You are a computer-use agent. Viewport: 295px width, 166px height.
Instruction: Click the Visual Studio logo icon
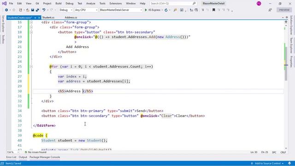(4, 3)
